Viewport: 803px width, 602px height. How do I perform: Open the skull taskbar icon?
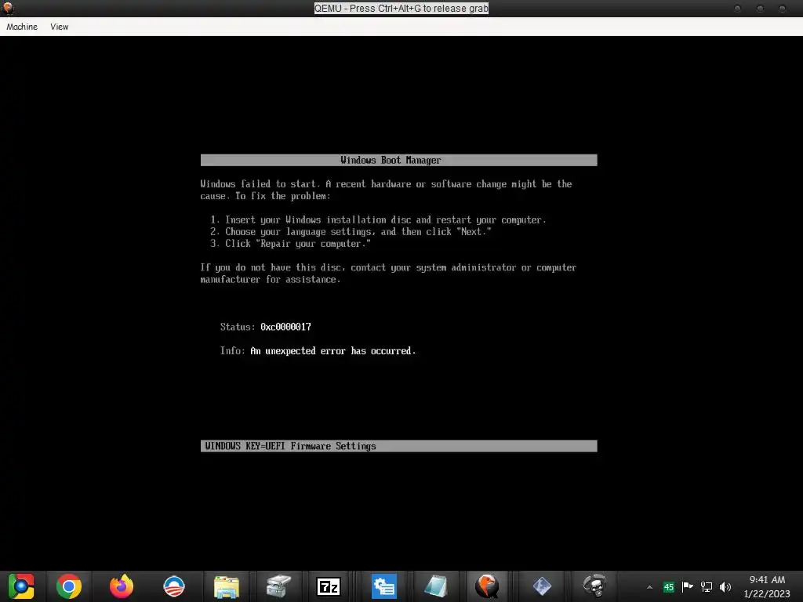tap(594, 586)
